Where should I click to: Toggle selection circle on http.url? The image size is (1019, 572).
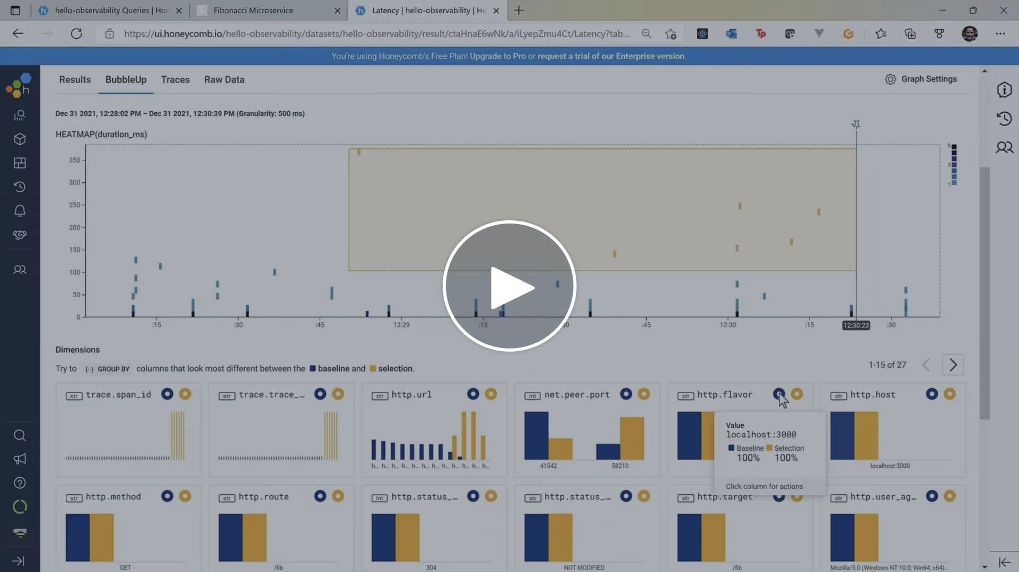pos(491,394)
